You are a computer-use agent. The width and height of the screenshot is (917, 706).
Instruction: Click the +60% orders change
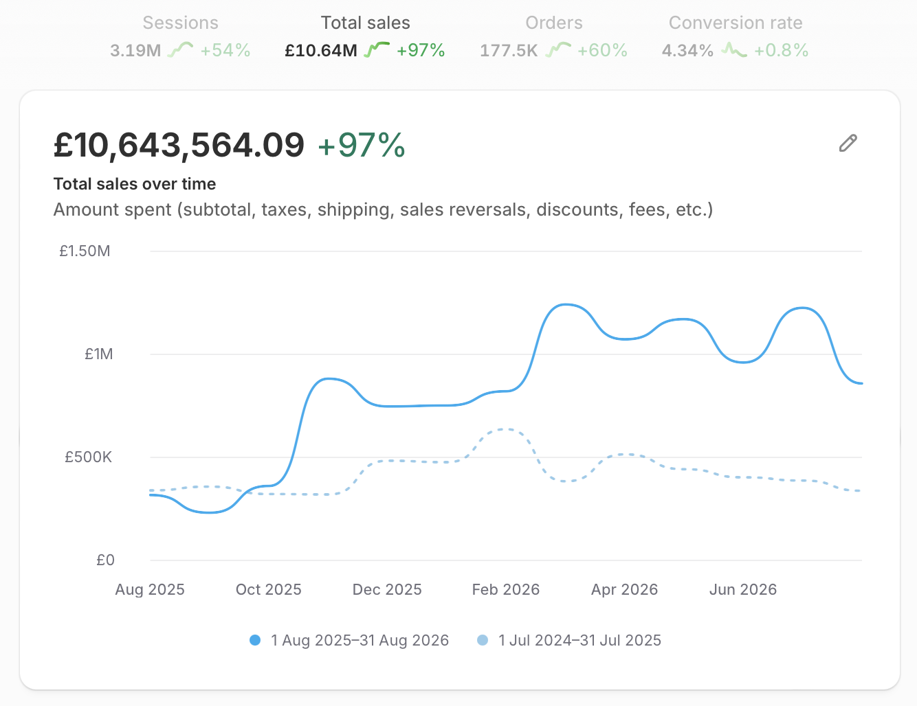(x=602, y=50)
